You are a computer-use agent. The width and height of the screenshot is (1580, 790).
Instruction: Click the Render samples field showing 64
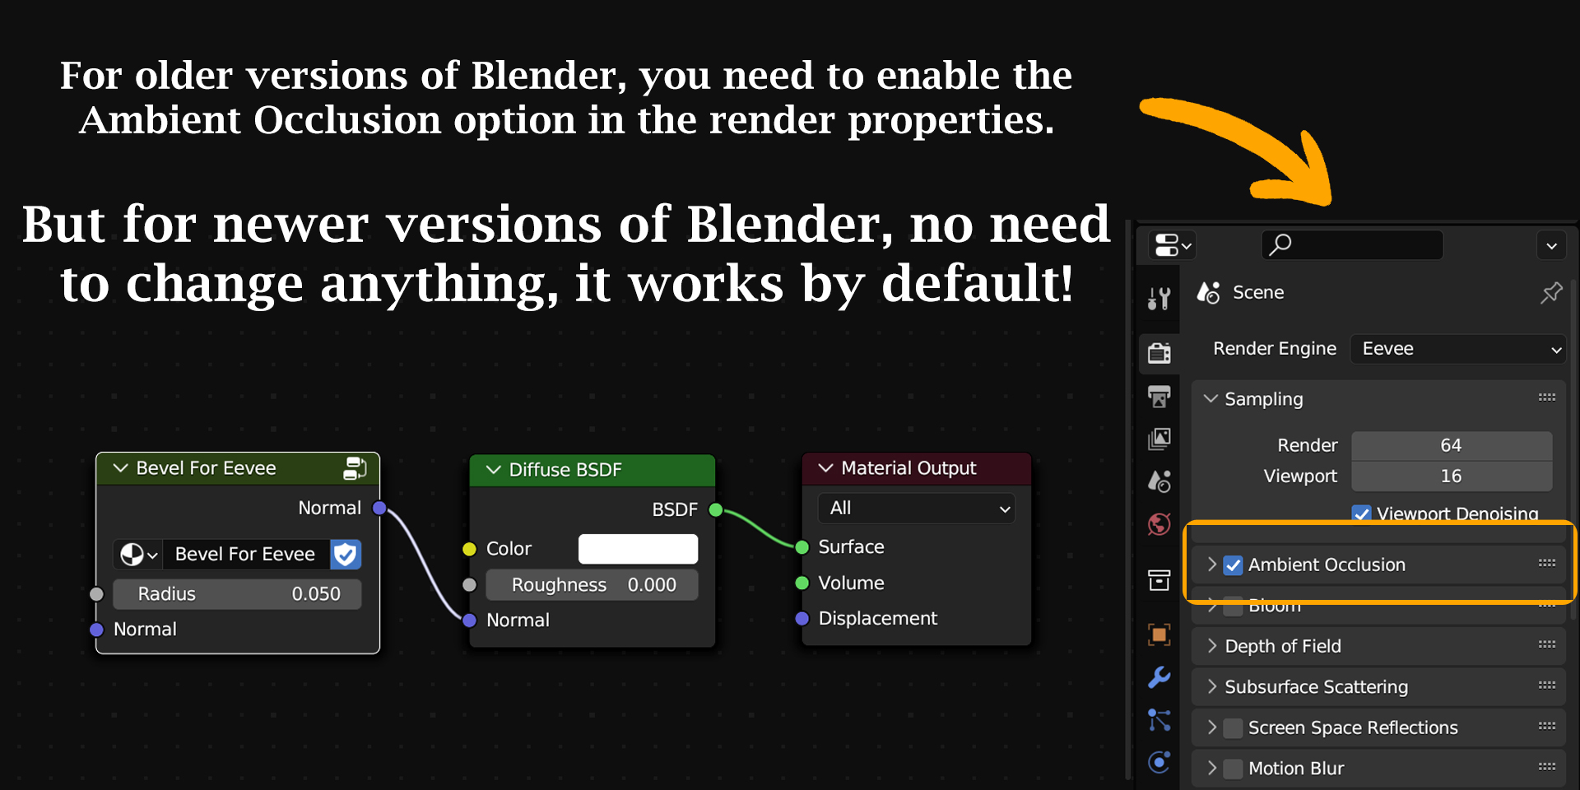tap(1452, 446)
